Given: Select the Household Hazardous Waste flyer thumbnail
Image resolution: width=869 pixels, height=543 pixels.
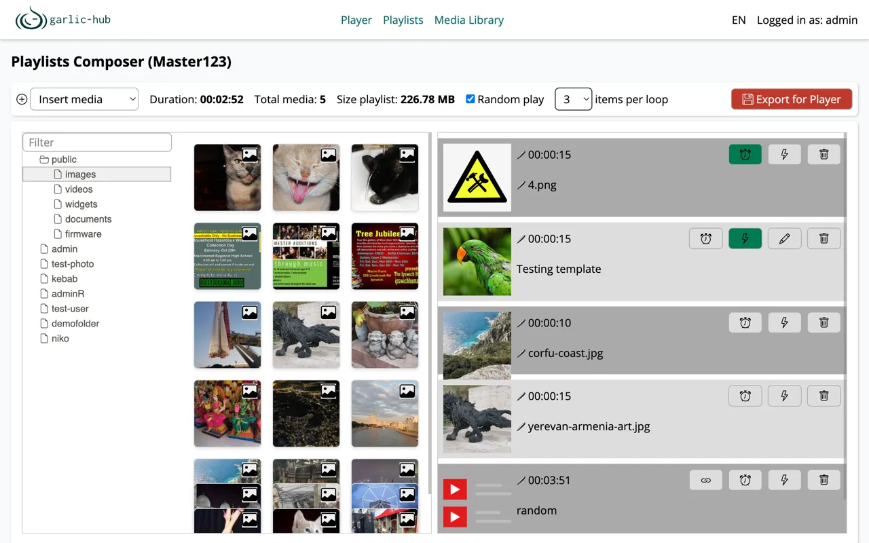Looking at the screenshot, I should coord(227,257).
